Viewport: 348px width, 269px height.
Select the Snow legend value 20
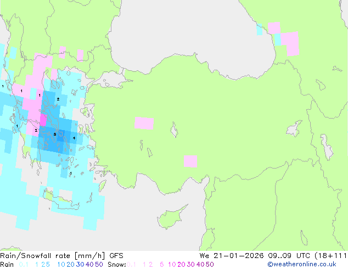coord(181,265)
